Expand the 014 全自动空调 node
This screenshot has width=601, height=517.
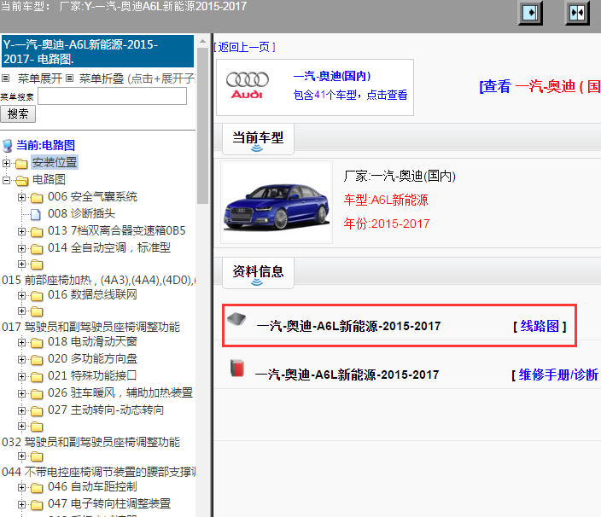(22, 249)
